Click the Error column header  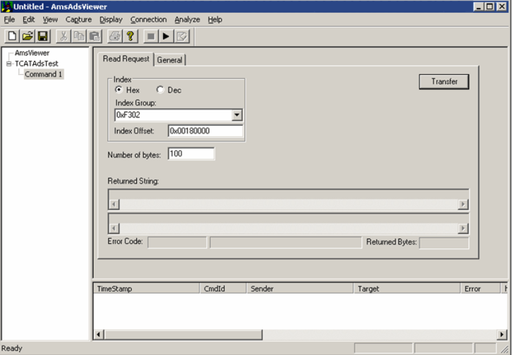coord(480,289)
